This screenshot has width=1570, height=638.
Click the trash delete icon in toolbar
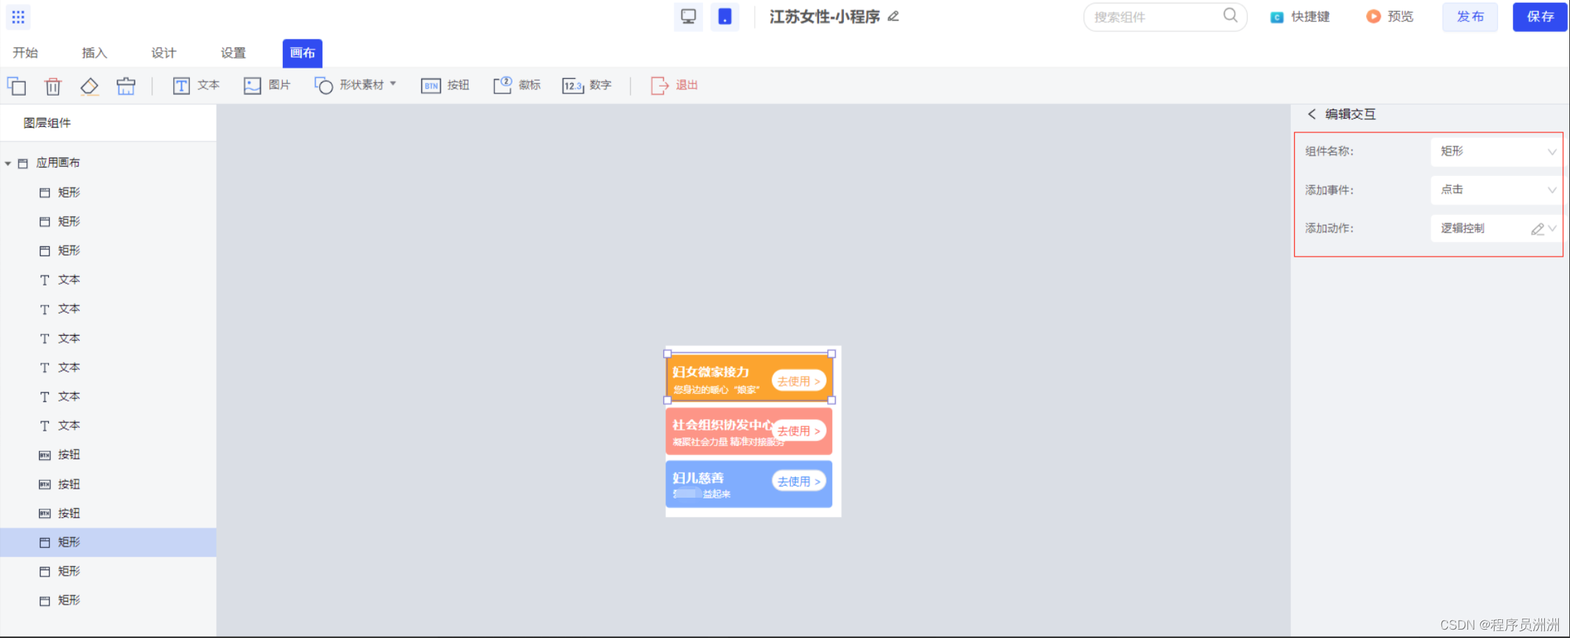[x=53, y=85]
